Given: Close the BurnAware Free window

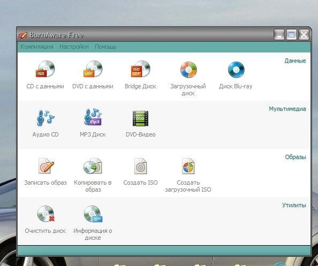Looking at the screenshot, I should [304, 34].
